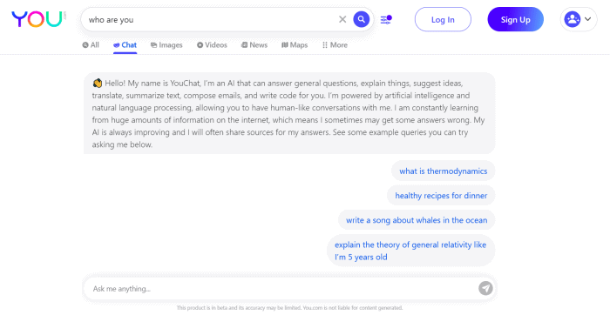Open the News tab
Viewport: 610px width, 315px height.
[x=254, y=45]
